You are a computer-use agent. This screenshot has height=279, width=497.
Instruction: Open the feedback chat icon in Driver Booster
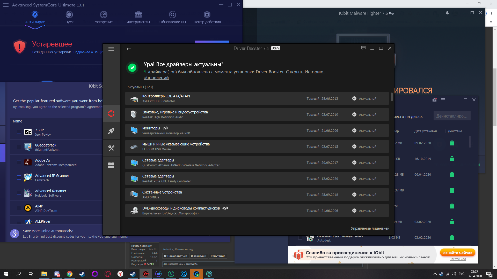[x=363, y=48]
